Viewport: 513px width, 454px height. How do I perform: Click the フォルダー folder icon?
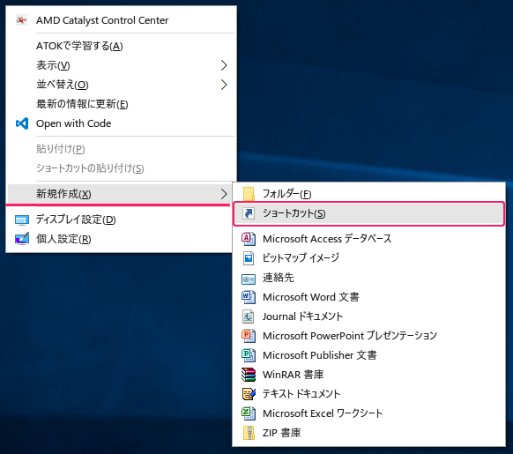click(x=249, y=194)
